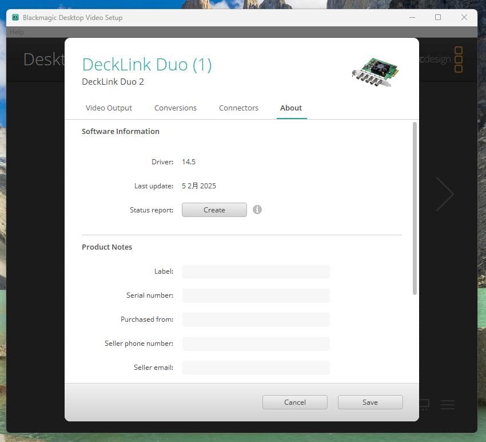Click the DeckLink Duo 2 subtitle

(x=113, y=82)
